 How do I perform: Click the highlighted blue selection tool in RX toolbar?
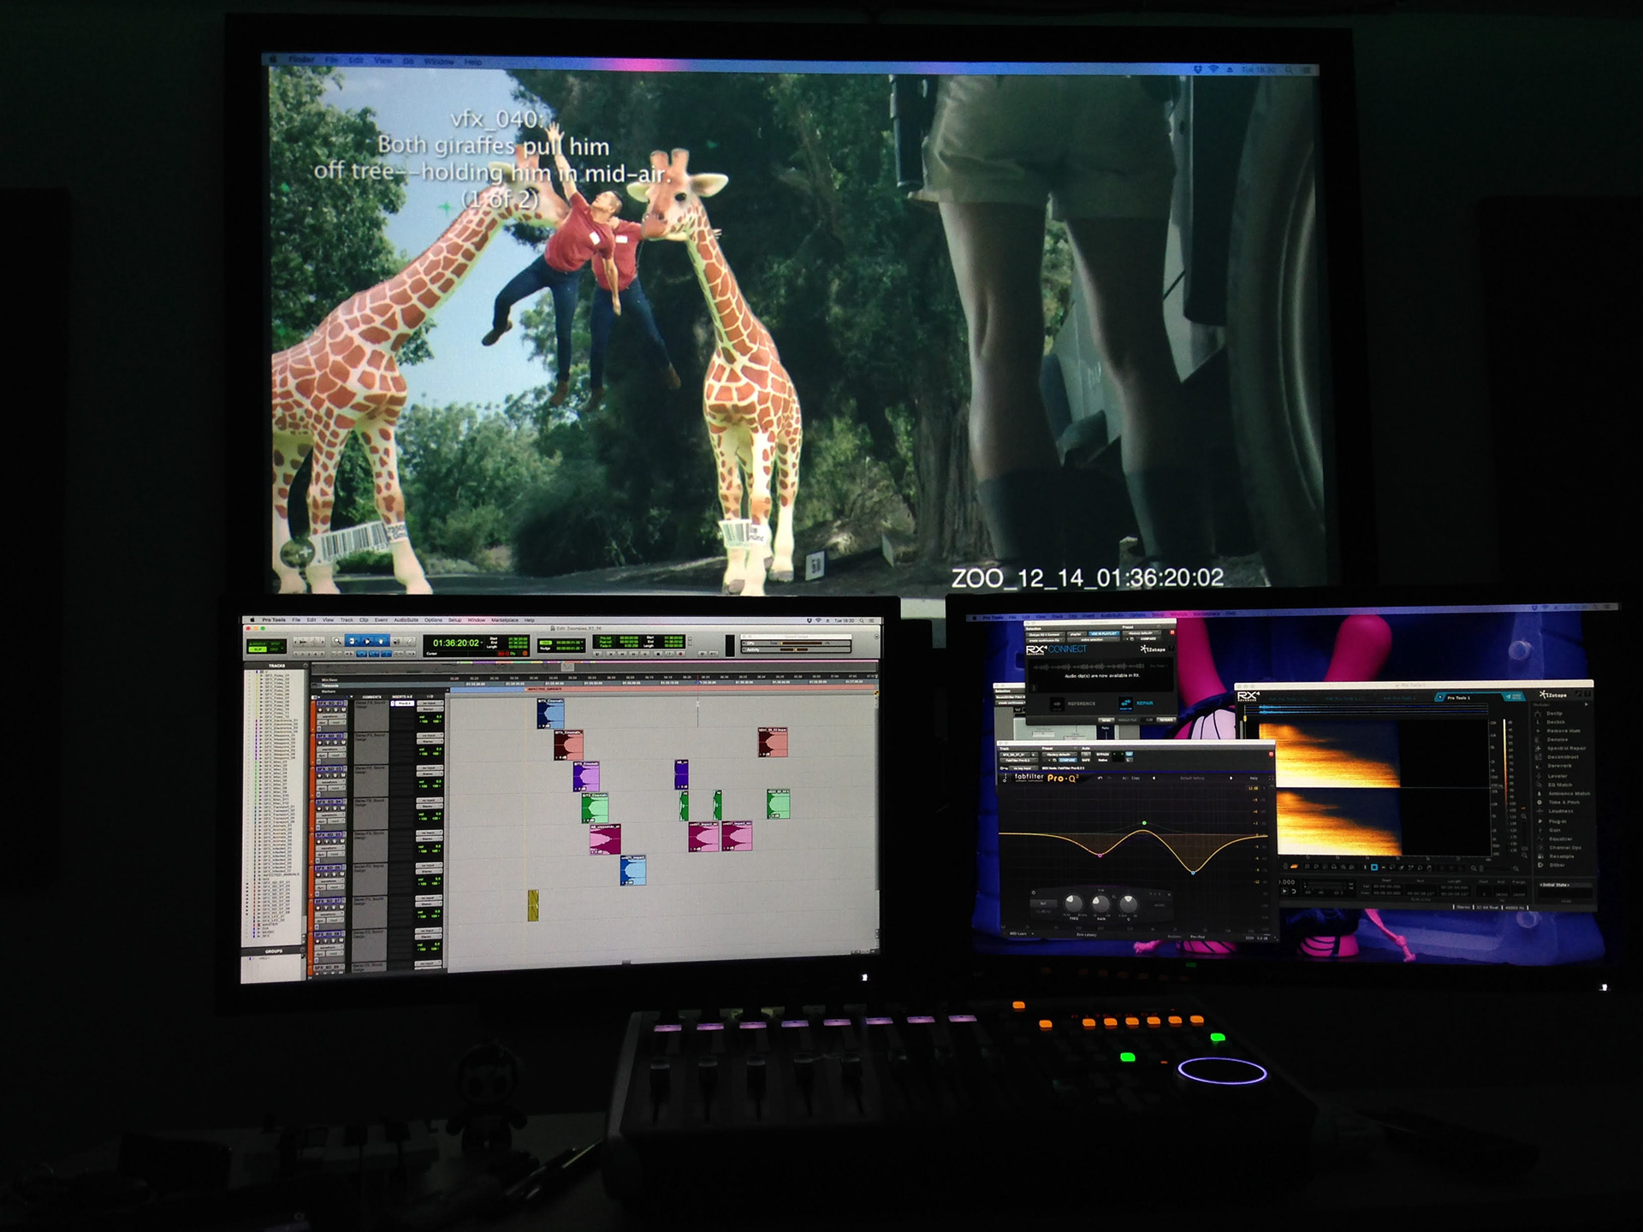(1374, 868)
